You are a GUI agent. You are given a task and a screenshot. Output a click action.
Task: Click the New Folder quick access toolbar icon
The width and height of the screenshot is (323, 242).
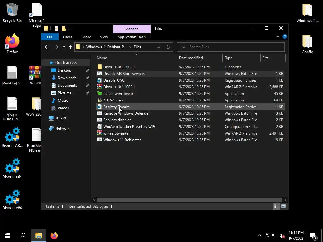point(63,28)
